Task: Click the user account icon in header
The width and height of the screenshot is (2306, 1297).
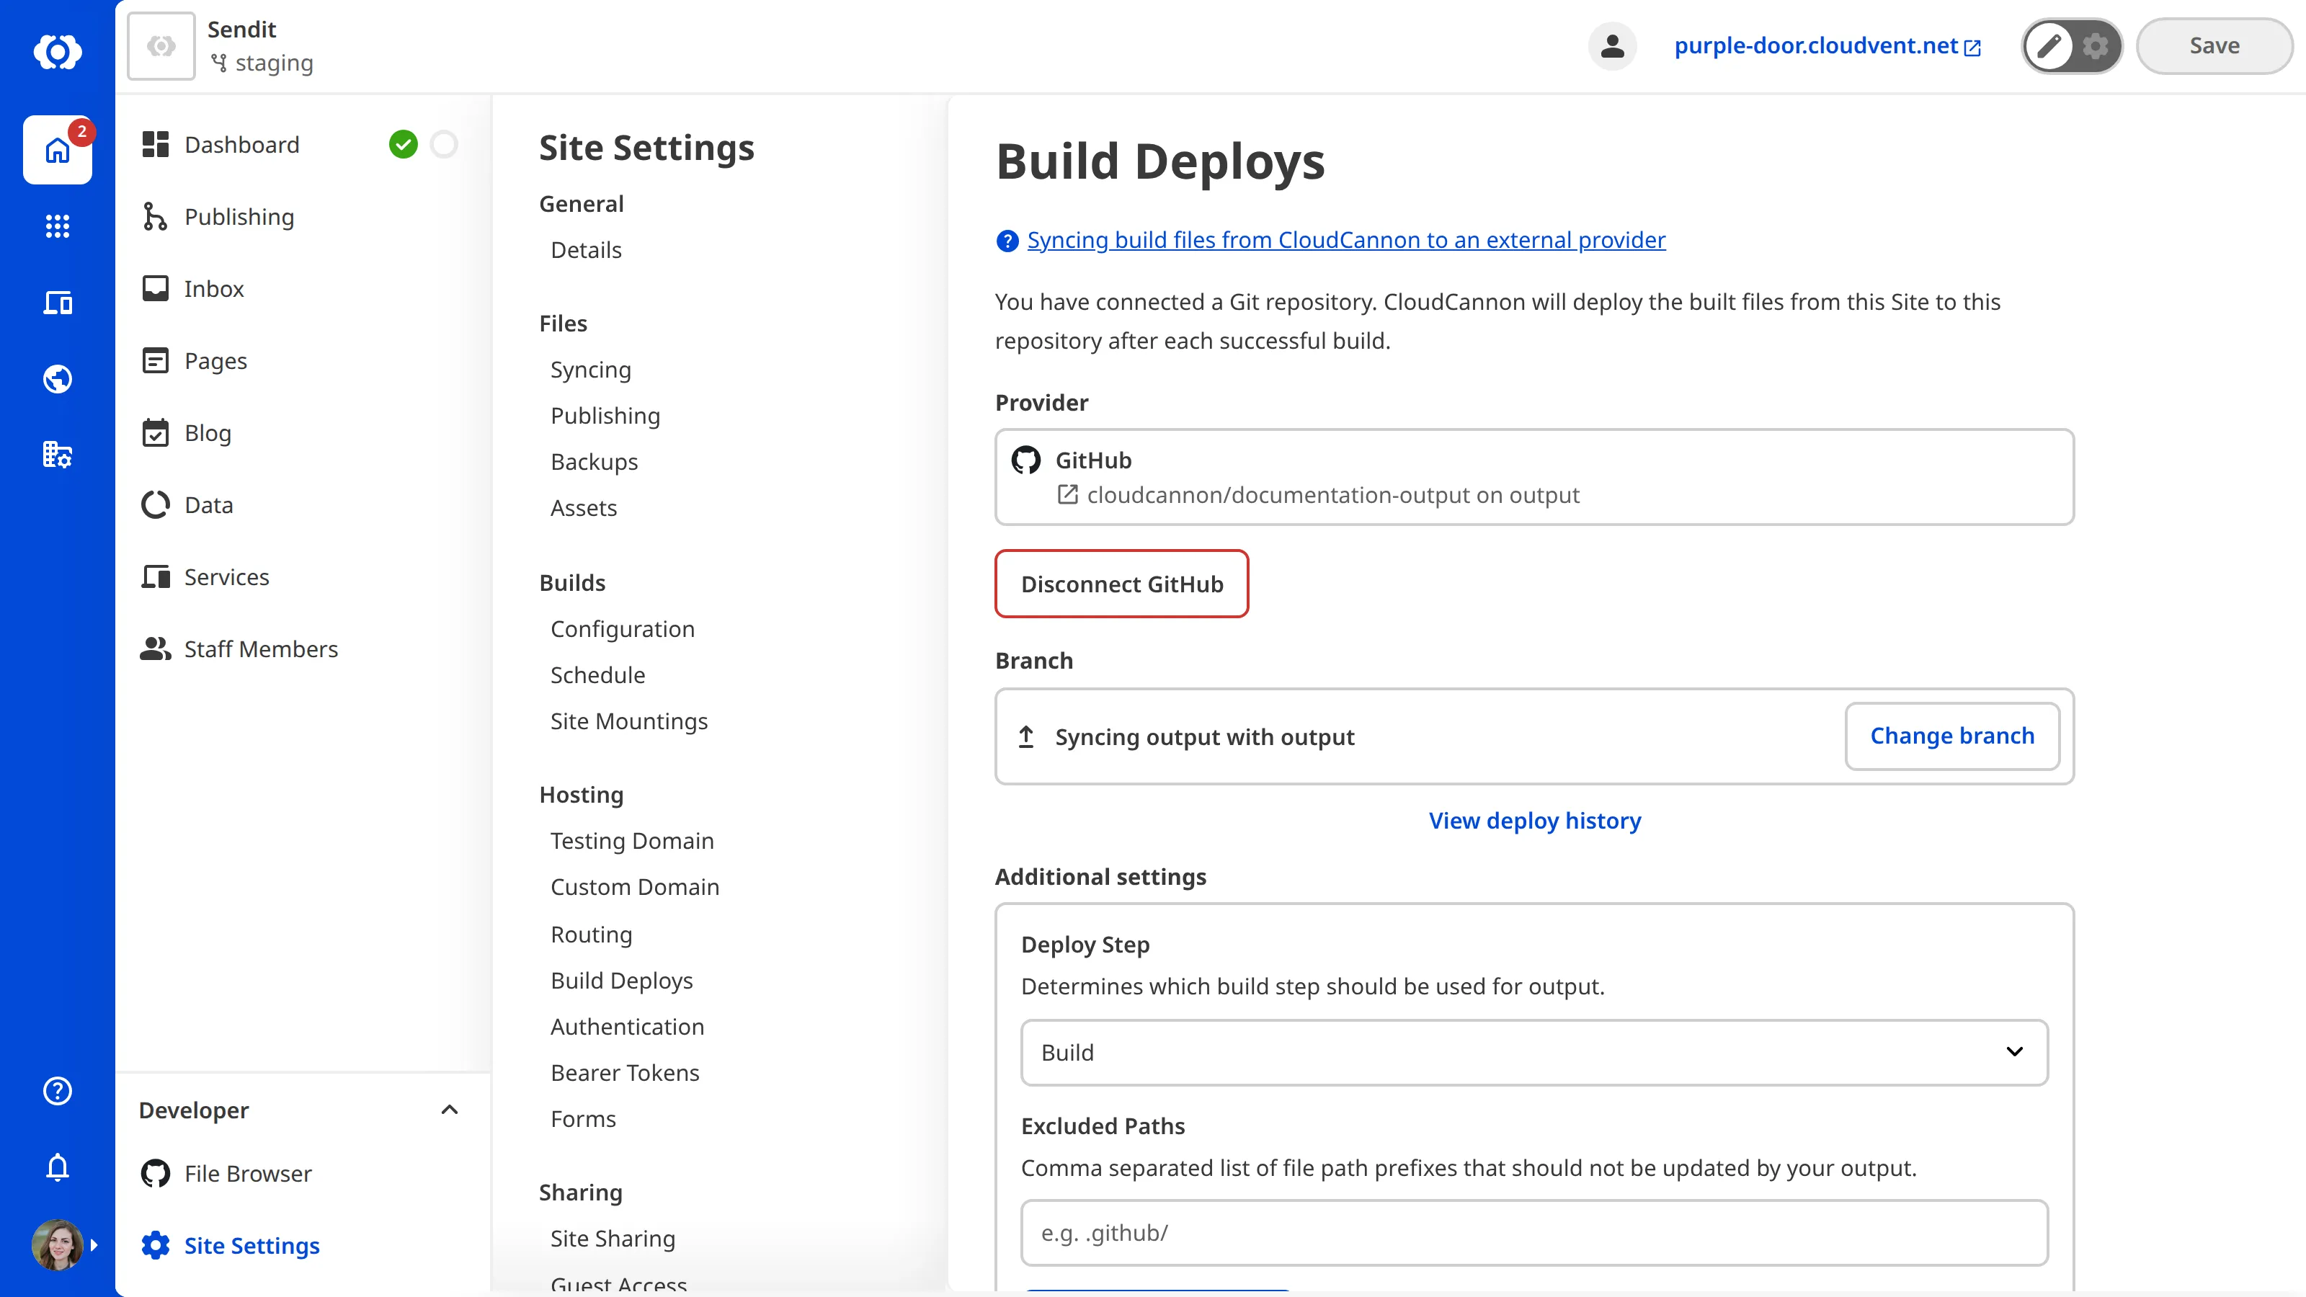Action: pos(1612,45)
